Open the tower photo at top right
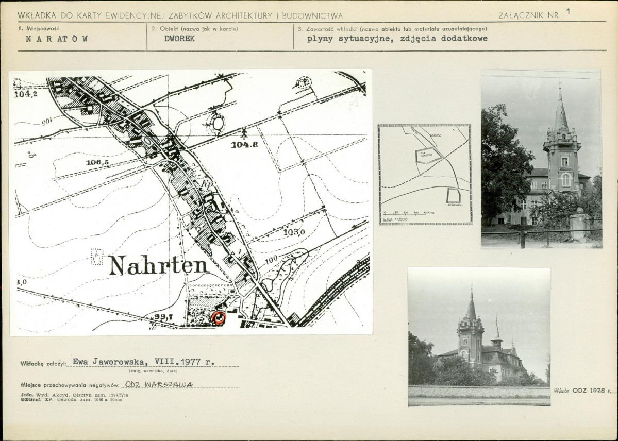 [x=542, y=159]
